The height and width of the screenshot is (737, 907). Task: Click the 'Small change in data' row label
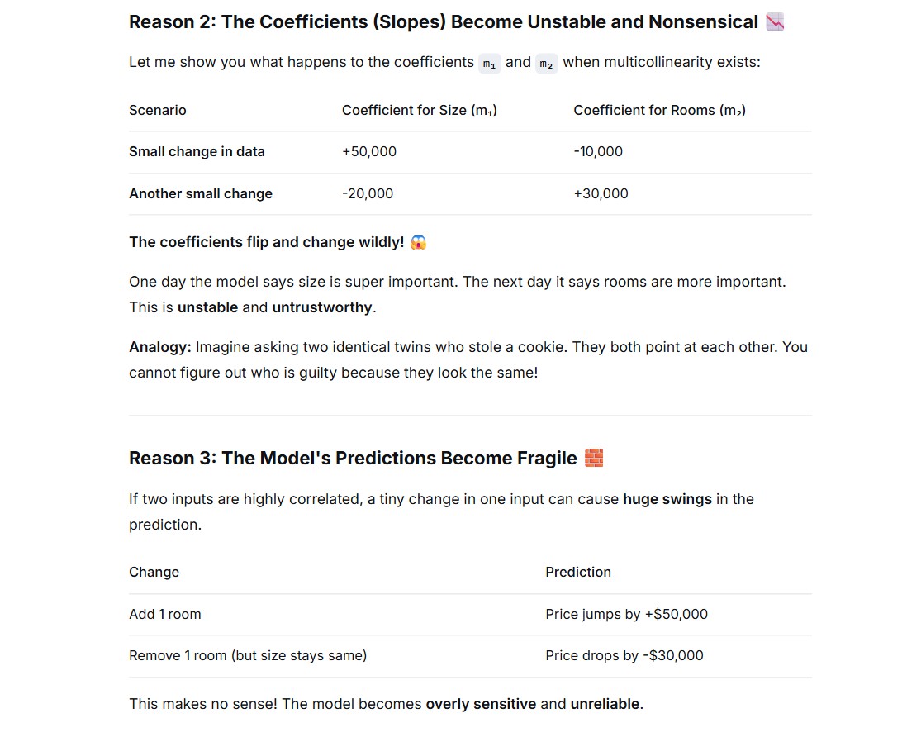[197, 151]
